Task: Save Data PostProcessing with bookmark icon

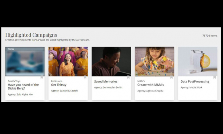Action: pos(214,77)
